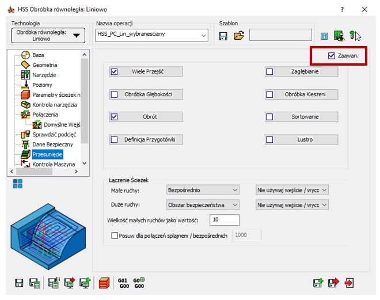
Task: Click the Save and Calculate icon
Action: tap(35, 283)
